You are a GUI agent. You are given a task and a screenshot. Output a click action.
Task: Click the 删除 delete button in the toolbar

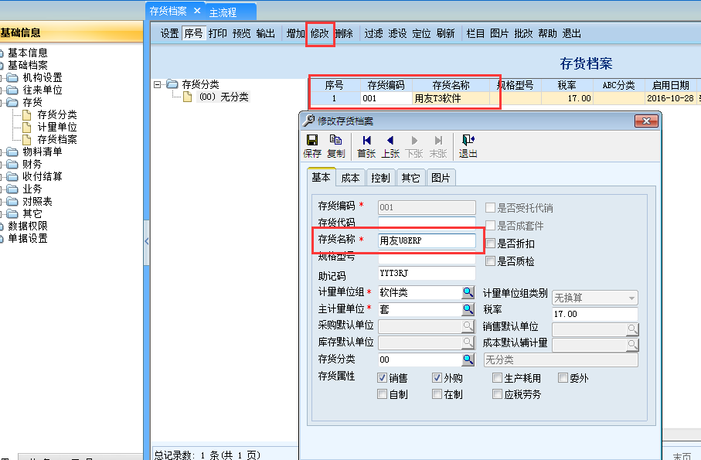coord(343,33)
